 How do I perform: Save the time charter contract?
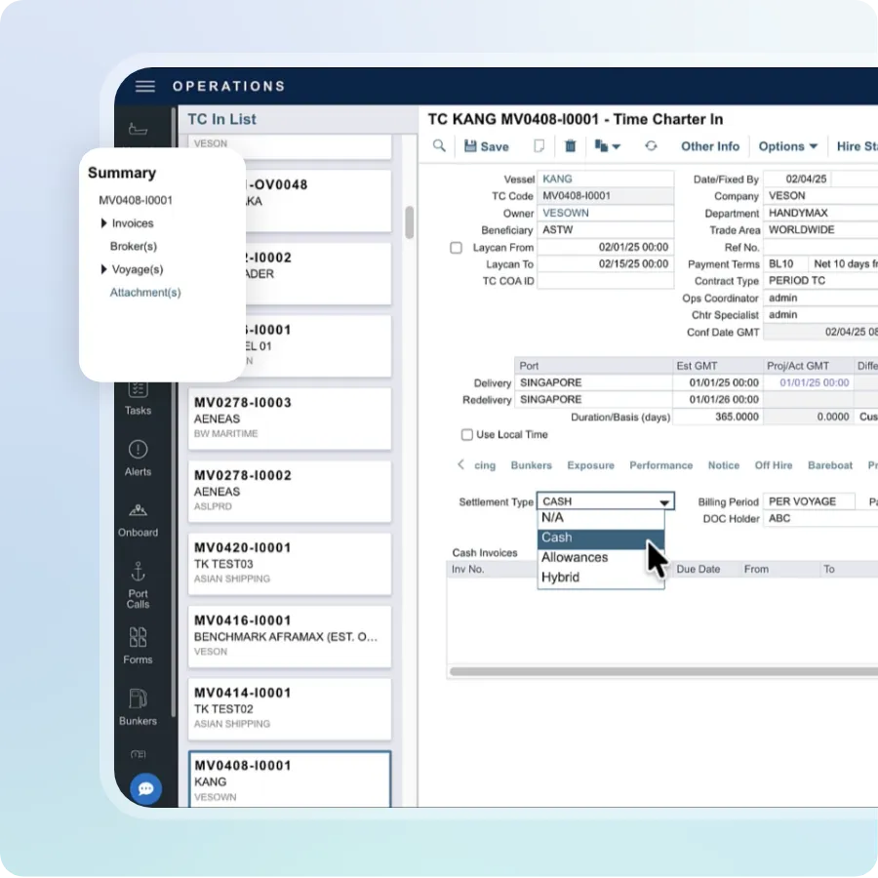(487, 146)
